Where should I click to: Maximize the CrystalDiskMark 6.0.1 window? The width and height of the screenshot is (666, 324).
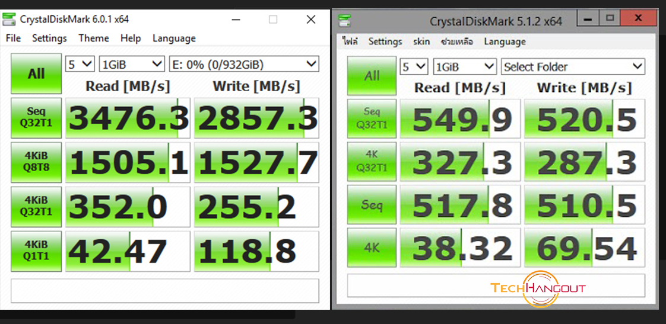(273, 20)
